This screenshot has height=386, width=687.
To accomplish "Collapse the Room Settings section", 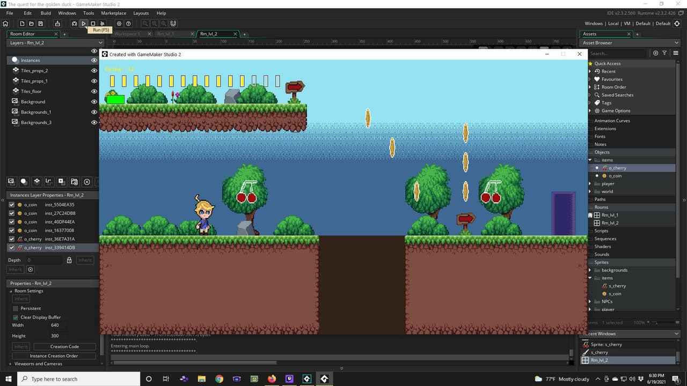I will click(11, 291).
